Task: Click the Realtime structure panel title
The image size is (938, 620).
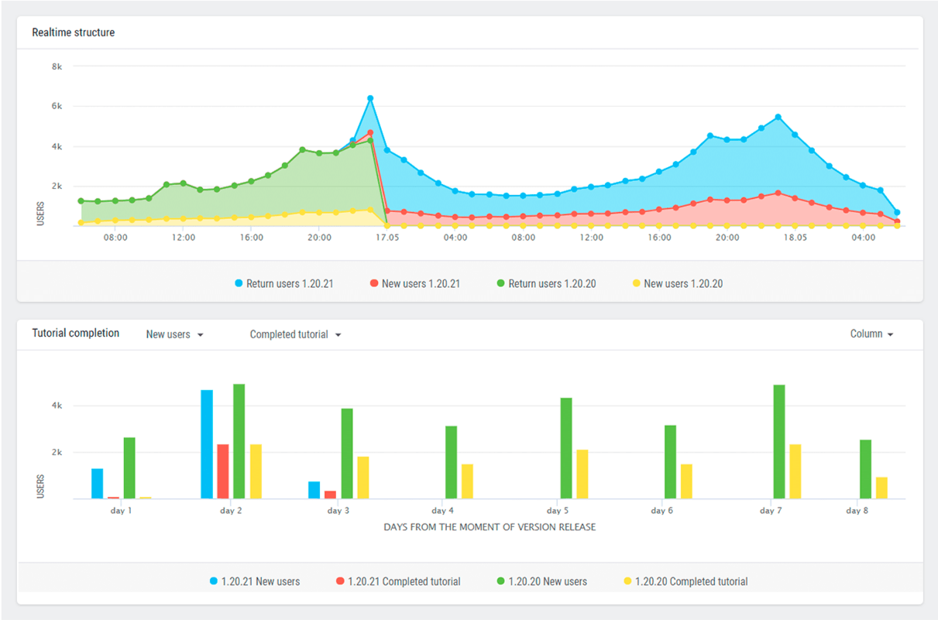Action: click(x=73, y=33)
